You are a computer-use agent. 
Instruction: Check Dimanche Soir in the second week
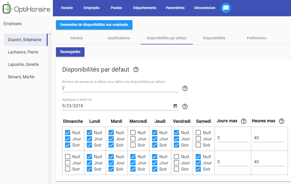tap(68, 169)
